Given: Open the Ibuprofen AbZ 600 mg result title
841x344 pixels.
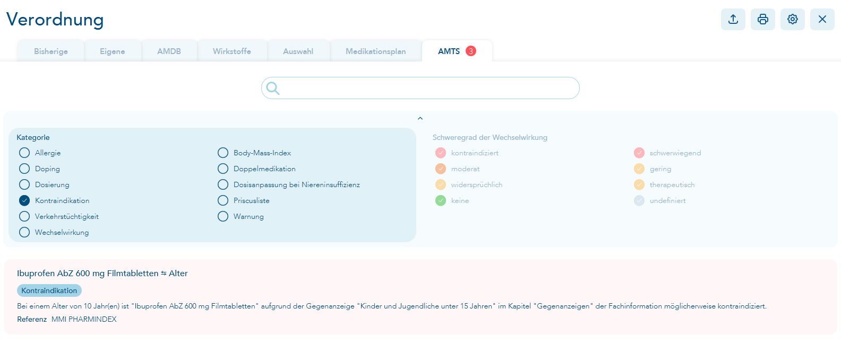Looking at the screenshot, I should 102,274.
